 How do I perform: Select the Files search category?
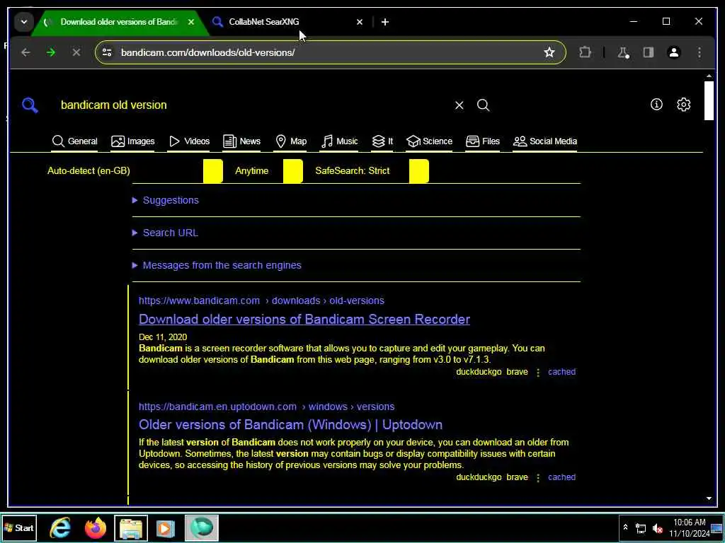483,141
